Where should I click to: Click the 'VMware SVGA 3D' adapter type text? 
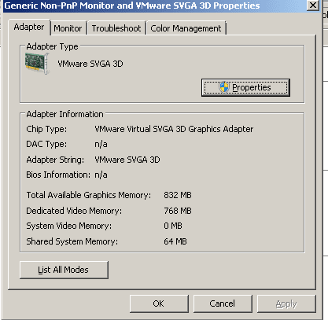(90, 64)
